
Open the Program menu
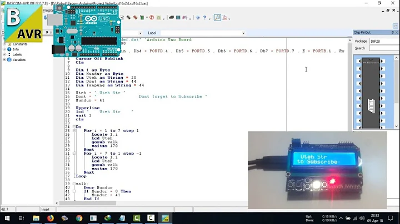[48, 11]
